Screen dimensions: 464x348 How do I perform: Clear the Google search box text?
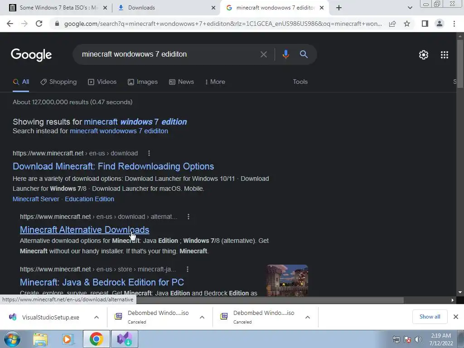point(263,54)
